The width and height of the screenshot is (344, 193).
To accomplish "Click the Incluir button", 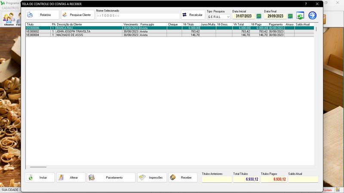I will click(x=40, y=178).
